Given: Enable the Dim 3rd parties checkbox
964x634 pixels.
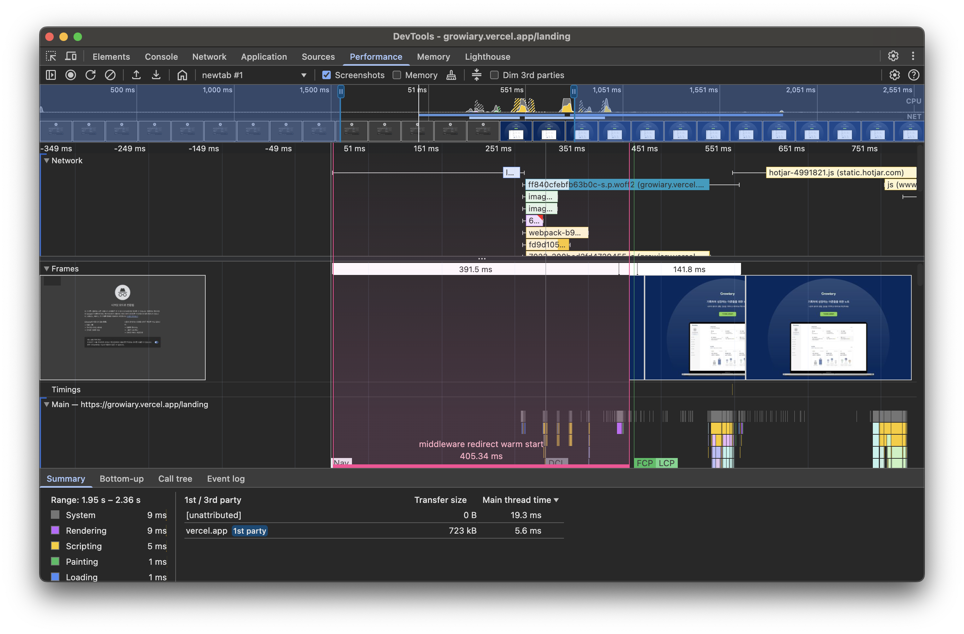Looking at the screenshot, I should coord(494,75).
